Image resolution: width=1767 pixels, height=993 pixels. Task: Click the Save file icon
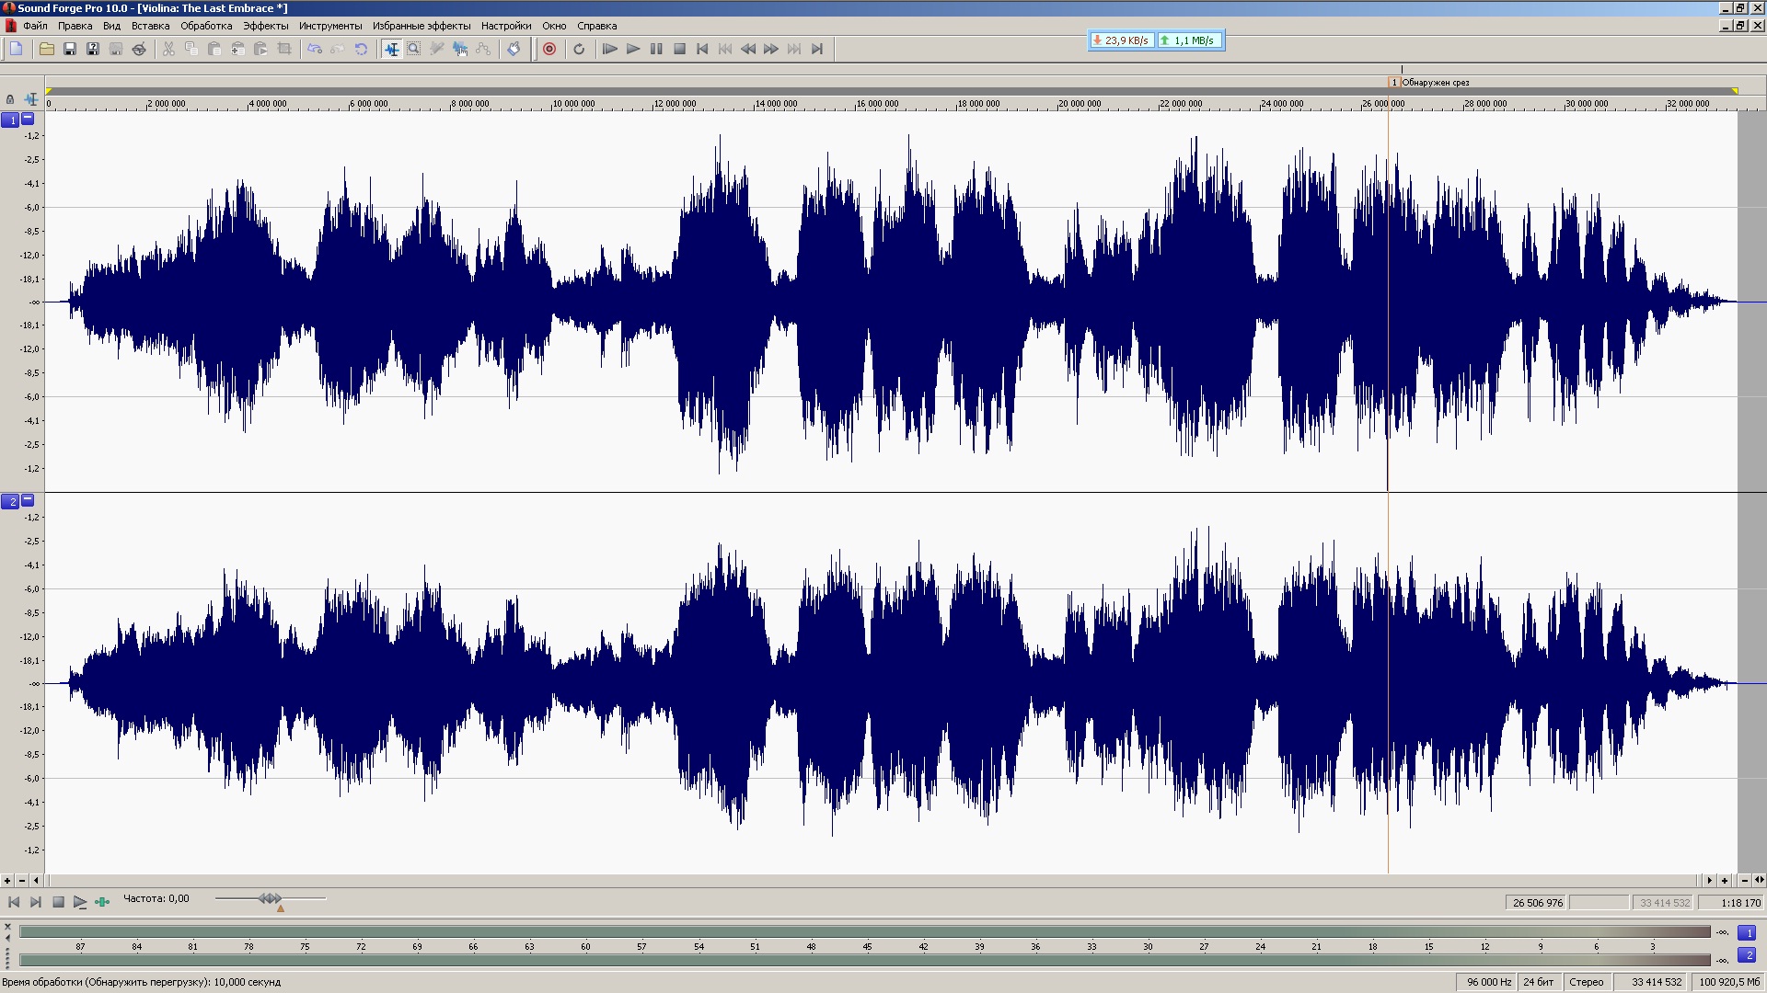(70, 49)
